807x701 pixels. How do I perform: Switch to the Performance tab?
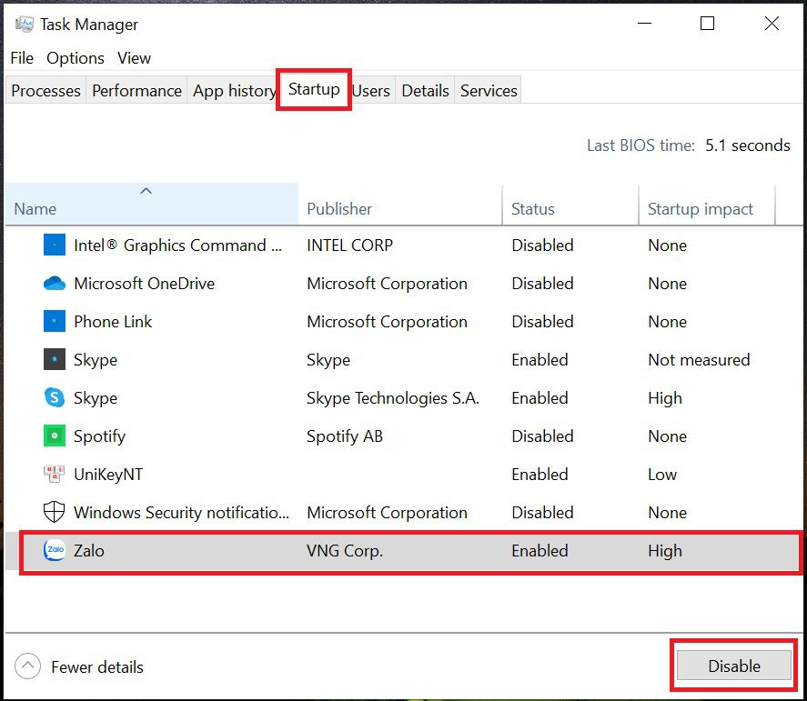tap(136, 91)
